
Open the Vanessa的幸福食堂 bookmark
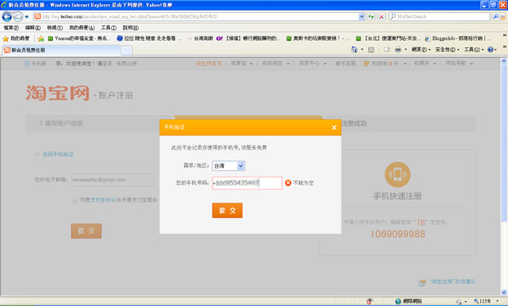(x=80, y=38)
